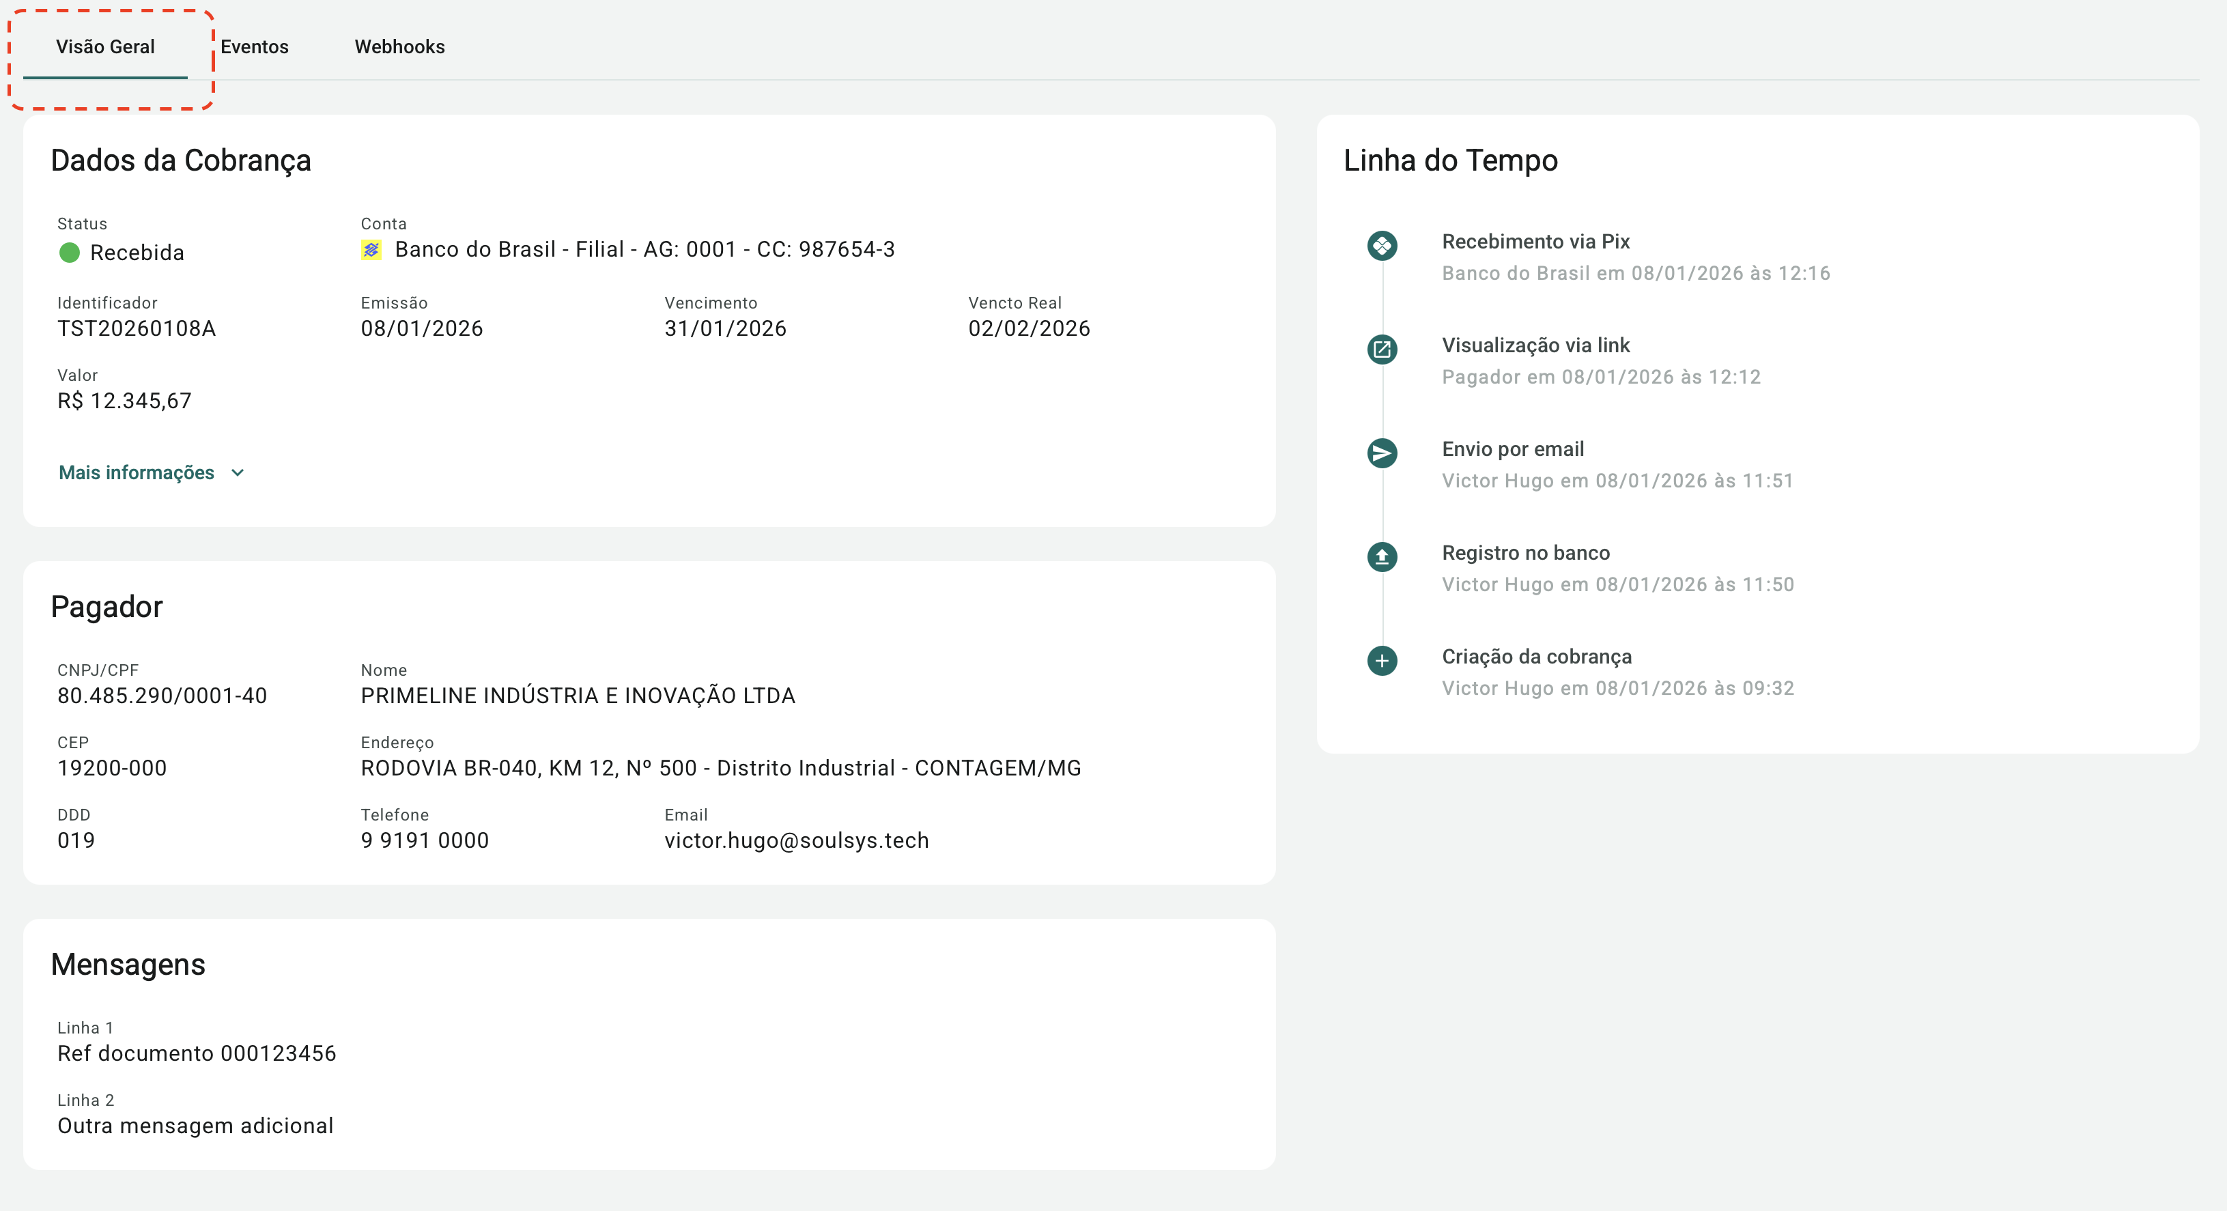Click the identifier TST20260108A value
Viewport: 2227px width, 1211px height.
pyautogui.click(x=137, y=328)
